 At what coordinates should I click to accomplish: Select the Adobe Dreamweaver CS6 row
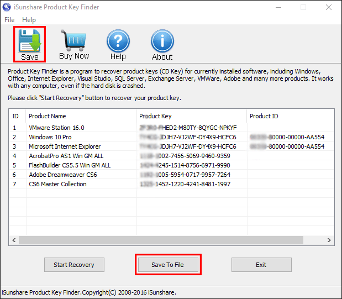point(171,175)
